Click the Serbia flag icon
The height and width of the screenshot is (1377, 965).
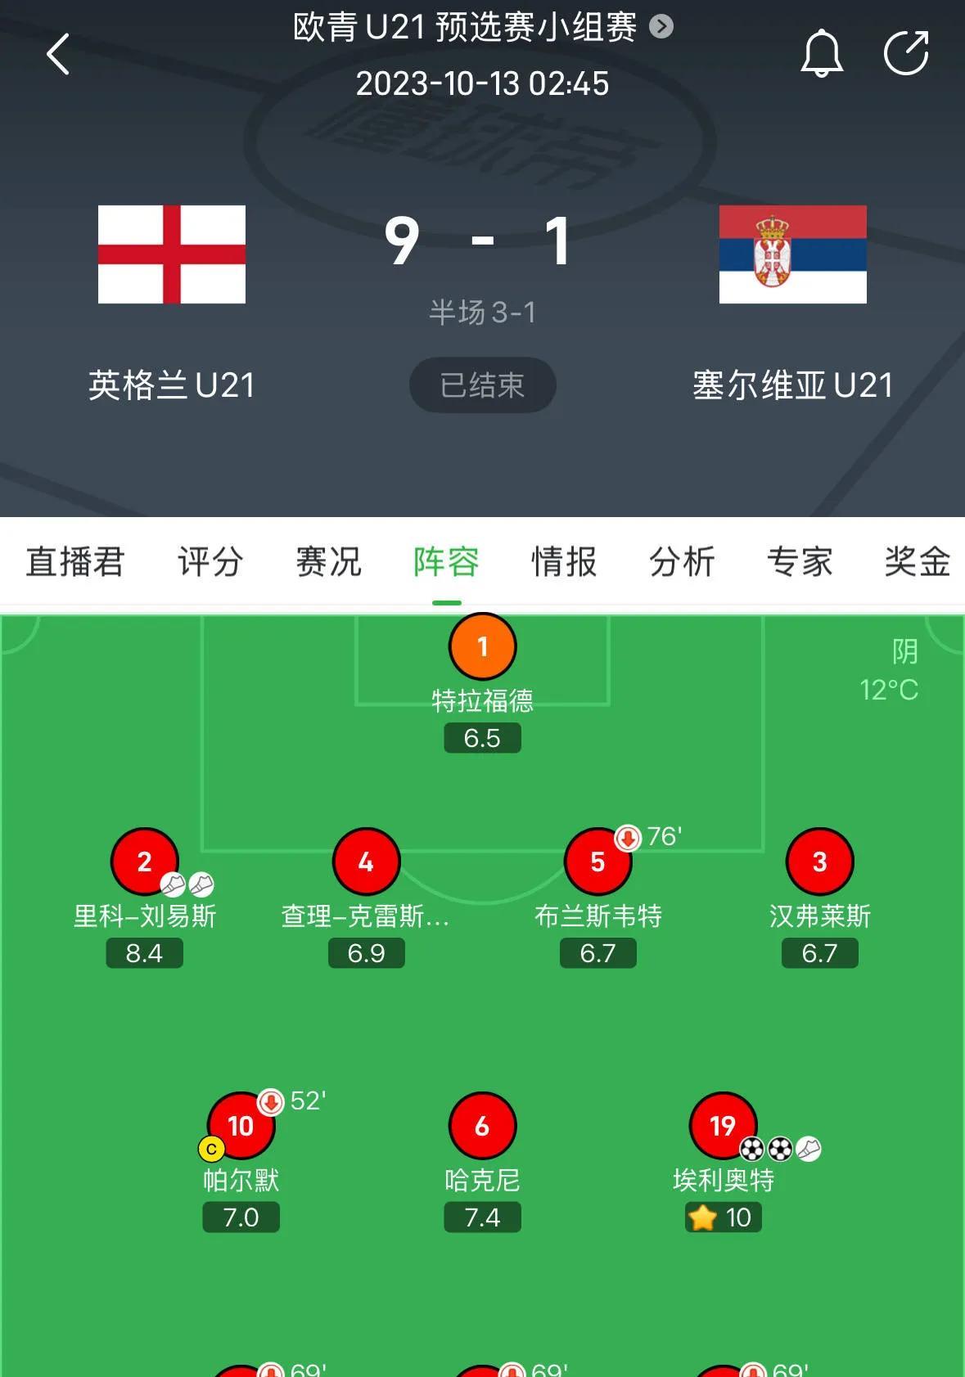792,254
